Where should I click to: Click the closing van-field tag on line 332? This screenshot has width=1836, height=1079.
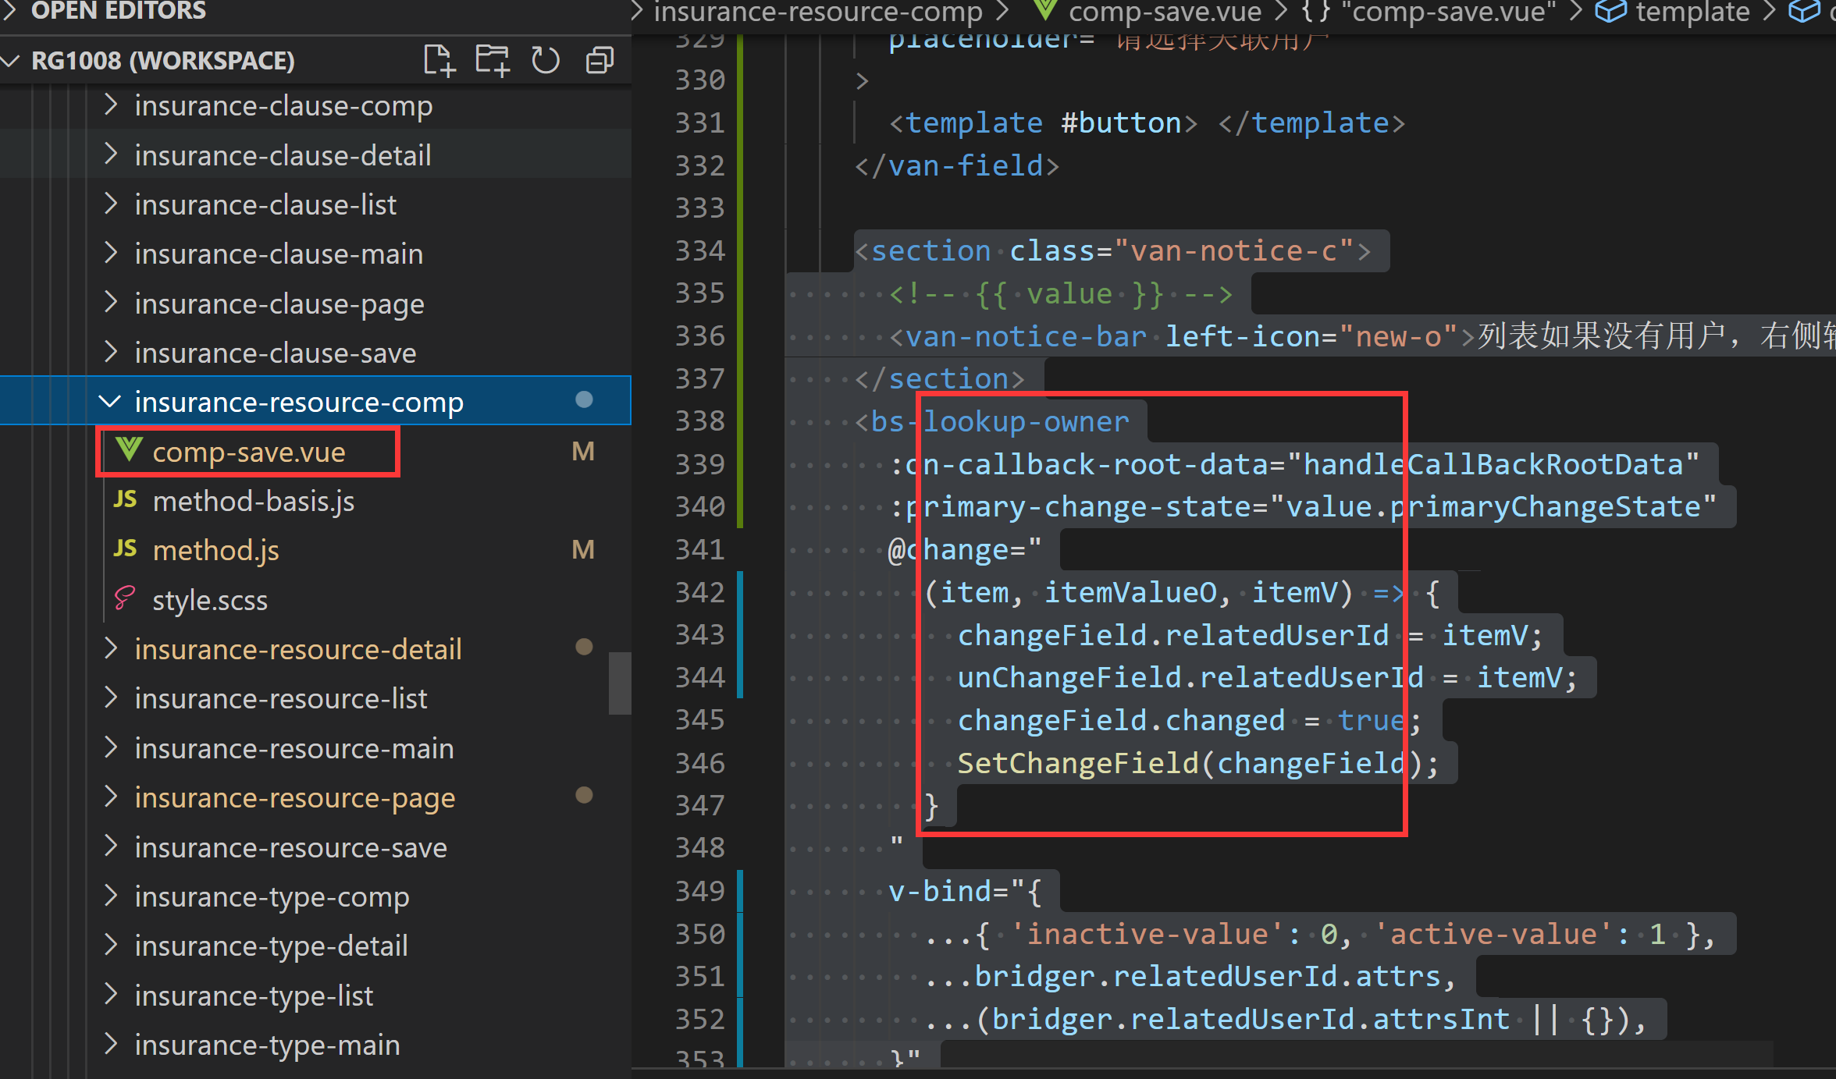point(957,165)
